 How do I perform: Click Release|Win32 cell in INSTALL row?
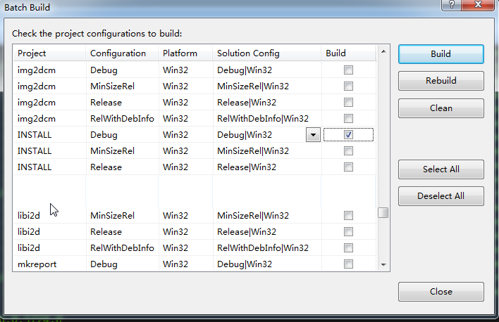pos(267,167)
